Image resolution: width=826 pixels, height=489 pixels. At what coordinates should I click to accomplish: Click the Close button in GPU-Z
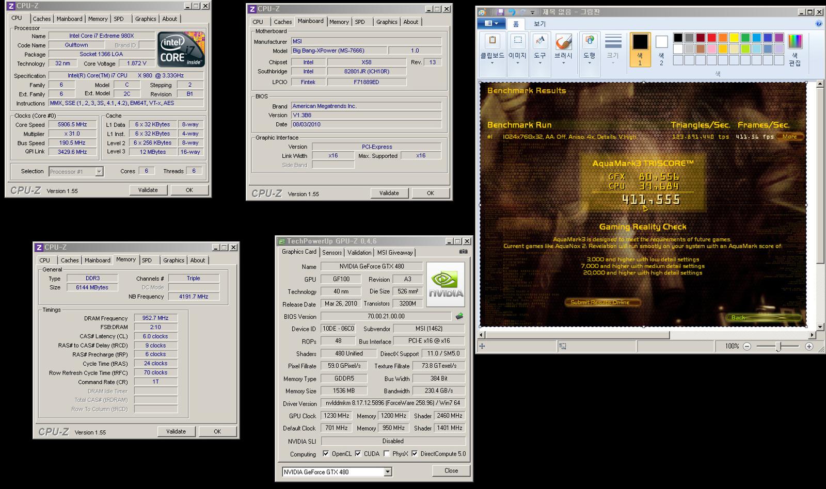451,470
